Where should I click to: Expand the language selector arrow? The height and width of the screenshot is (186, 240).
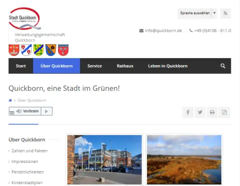coord(215,13)
